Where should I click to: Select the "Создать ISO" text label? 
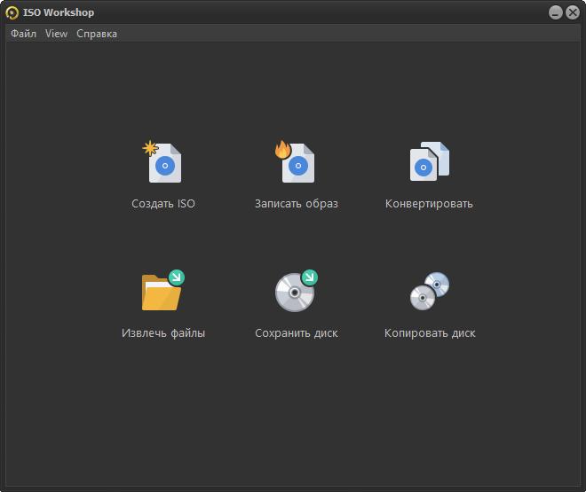163,204
